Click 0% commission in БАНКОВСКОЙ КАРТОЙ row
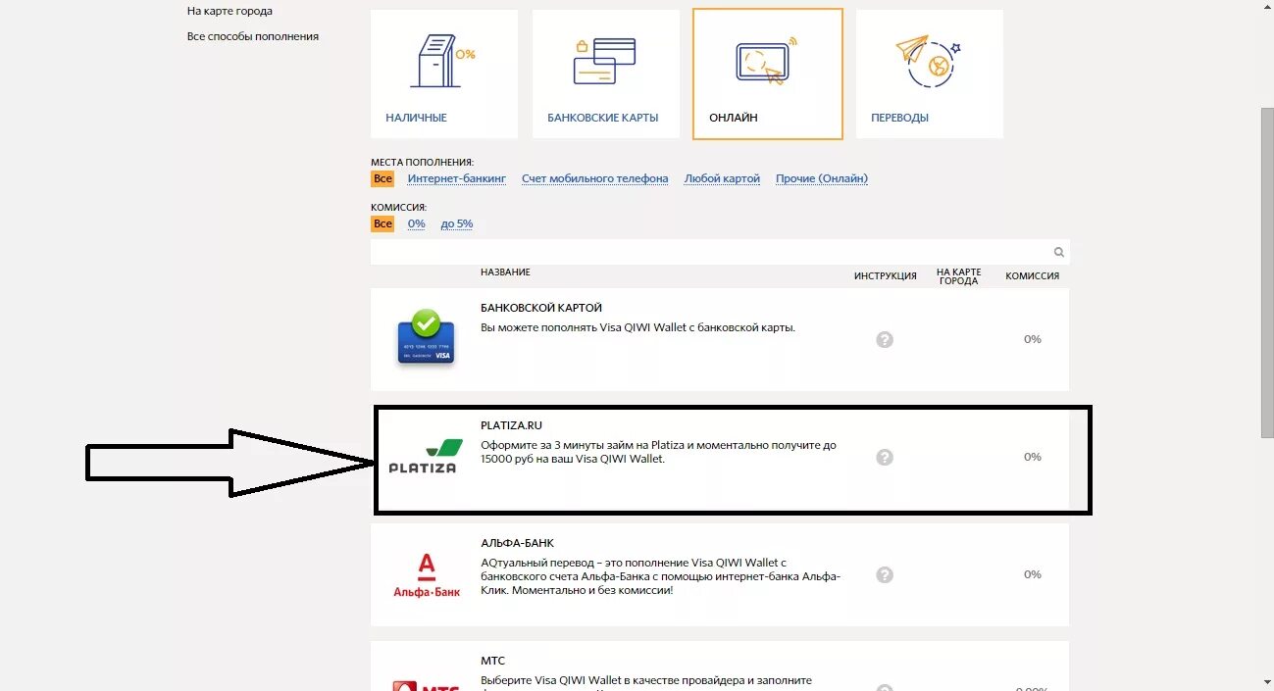 (1033, 339)
